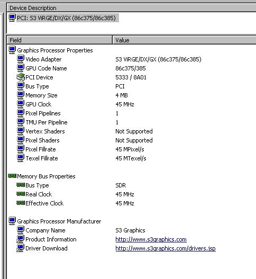The height and width of the screenshot is (279, 256).
Task: Click the Graphics Processor Manufacturer group icon
Action: pos(12,221)
